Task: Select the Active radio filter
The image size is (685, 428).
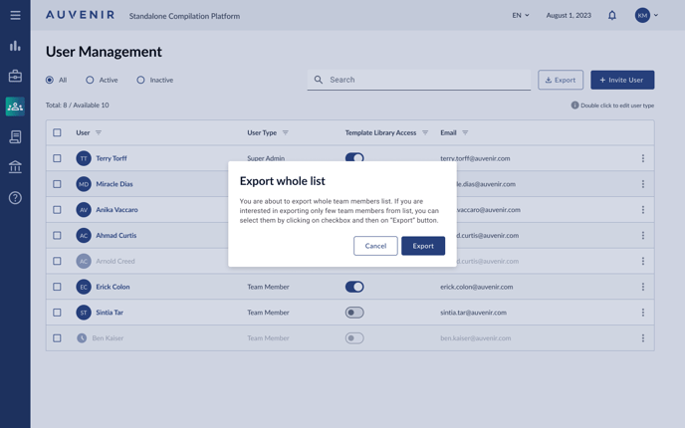Action: (x=90, y=80)
